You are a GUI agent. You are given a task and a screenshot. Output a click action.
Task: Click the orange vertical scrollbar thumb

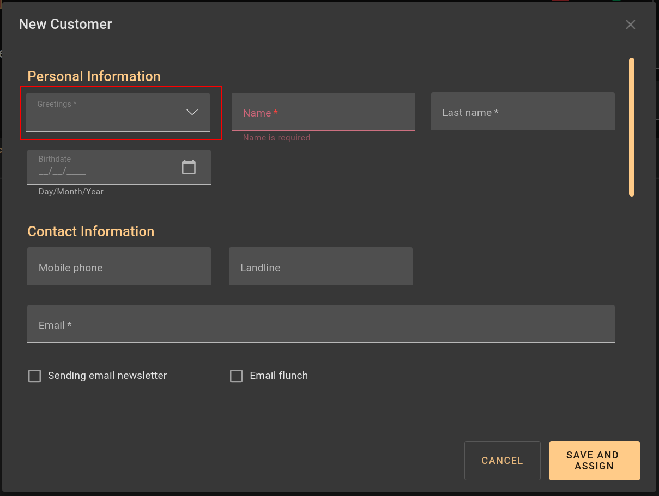tap(632, 127)
